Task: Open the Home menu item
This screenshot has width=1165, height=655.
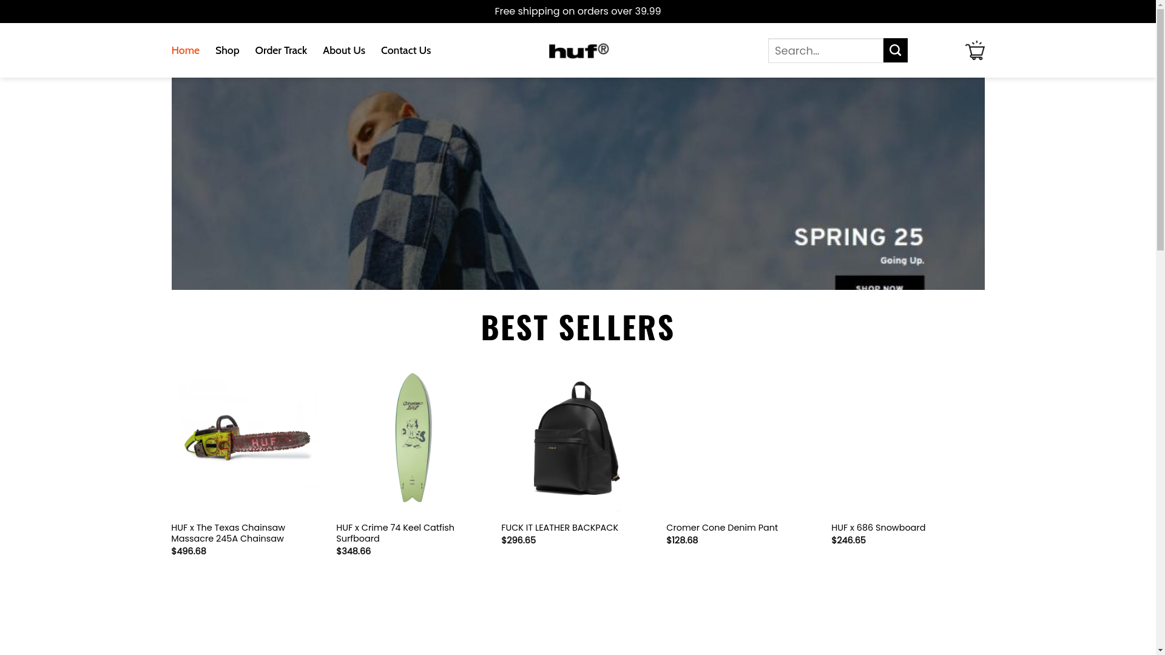Action: tap(185, 50)
